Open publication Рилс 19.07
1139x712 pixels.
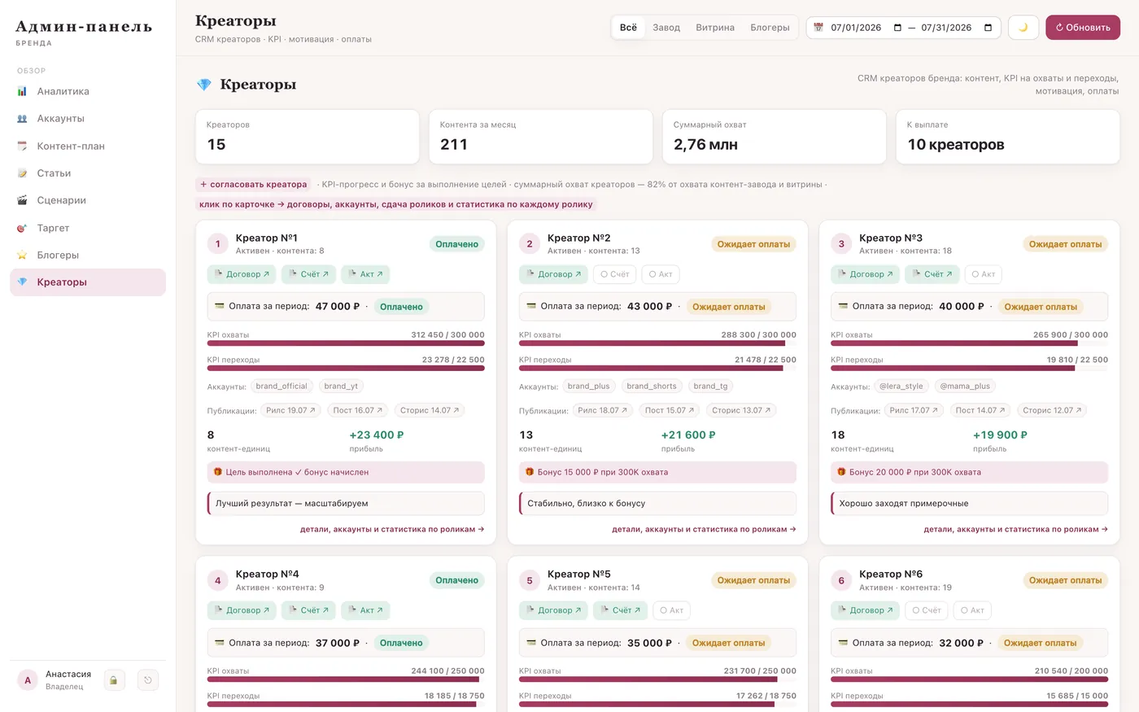tap(290, 411)
